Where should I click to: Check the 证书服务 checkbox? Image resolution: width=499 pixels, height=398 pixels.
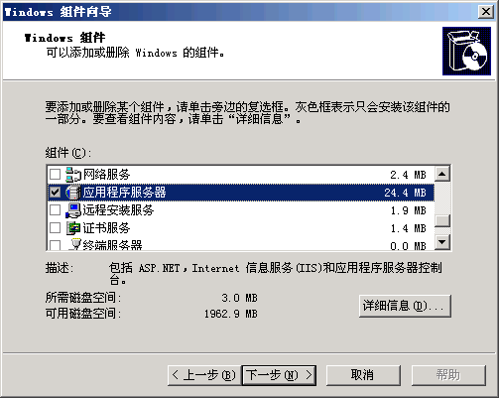click(55, 227)
